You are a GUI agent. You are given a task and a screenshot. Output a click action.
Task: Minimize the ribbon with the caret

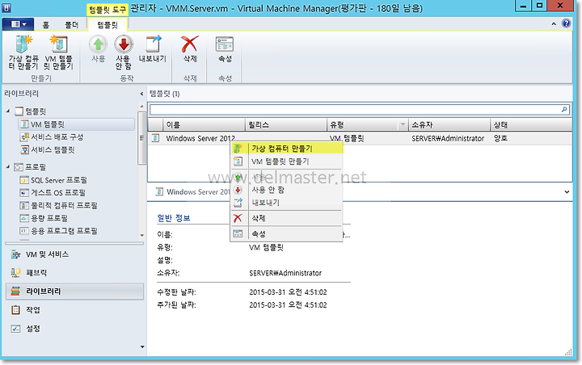554,23
